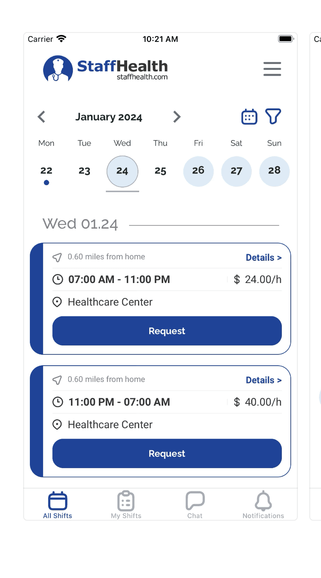Open the Chat tab
Image resolution: width=321 pixels, height=578 pixels.
195,505
